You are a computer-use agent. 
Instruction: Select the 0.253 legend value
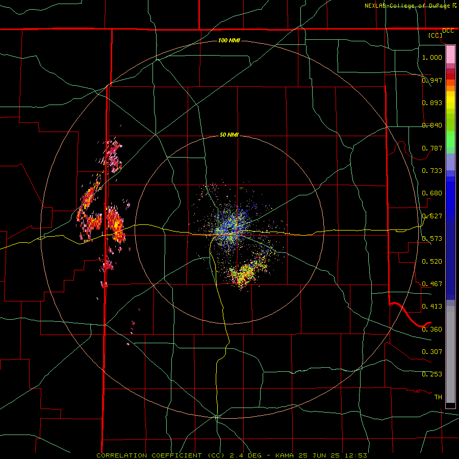click(x=432, y=374)
